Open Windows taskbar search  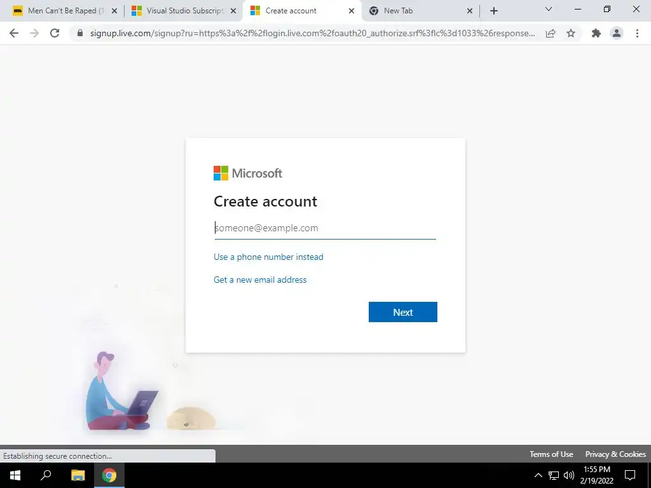coord(46,475)
